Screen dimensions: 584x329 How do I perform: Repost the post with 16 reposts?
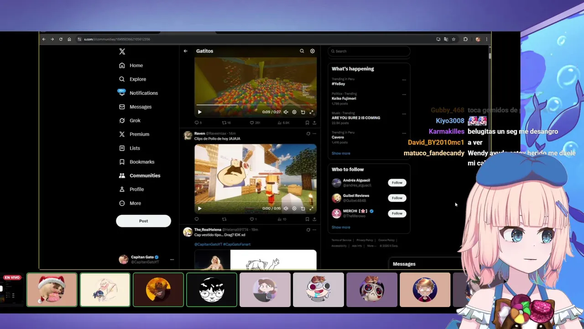tap(226, 122)
